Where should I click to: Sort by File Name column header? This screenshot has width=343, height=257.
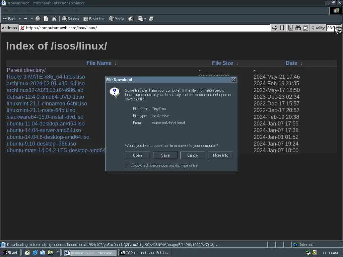point(99,63)
